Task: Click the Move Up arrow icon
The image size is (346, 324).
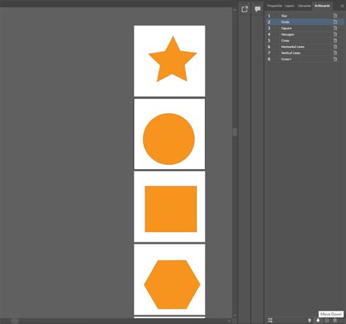Action: (x=310, y=320)
